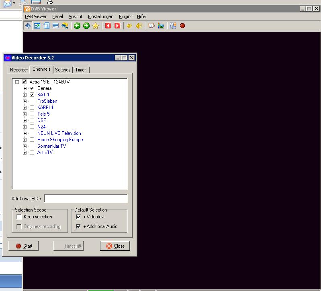Toggle the Astra 19°E - 12480 V checkbox
Viewport: 321px width, 291px height.
[24, 82]
